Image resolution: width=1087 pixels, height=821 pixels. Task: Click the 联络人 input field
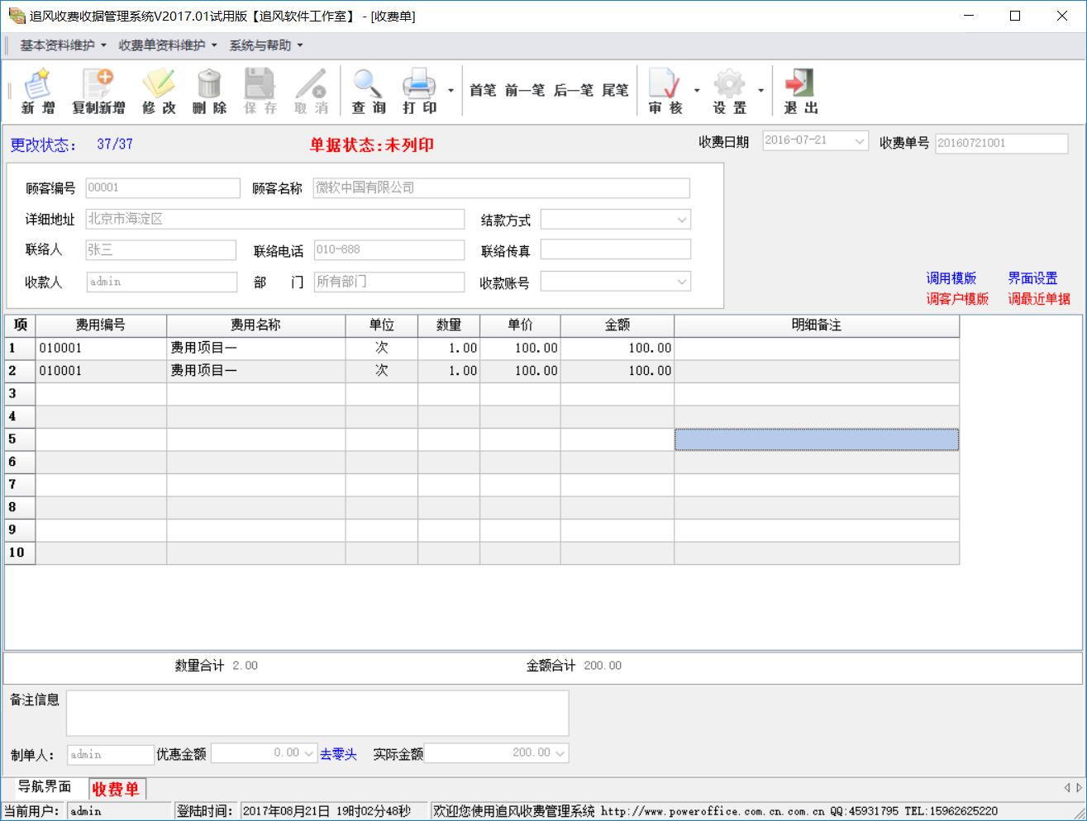(161, 250)
